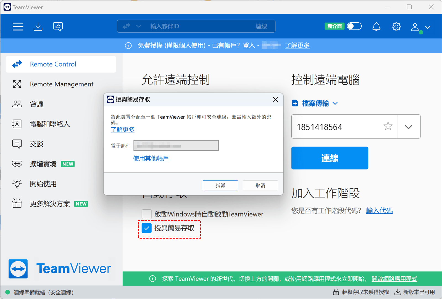Close the 授與簡易存取 dialog
The image size is (442, 299).
[x=275, y=100]
